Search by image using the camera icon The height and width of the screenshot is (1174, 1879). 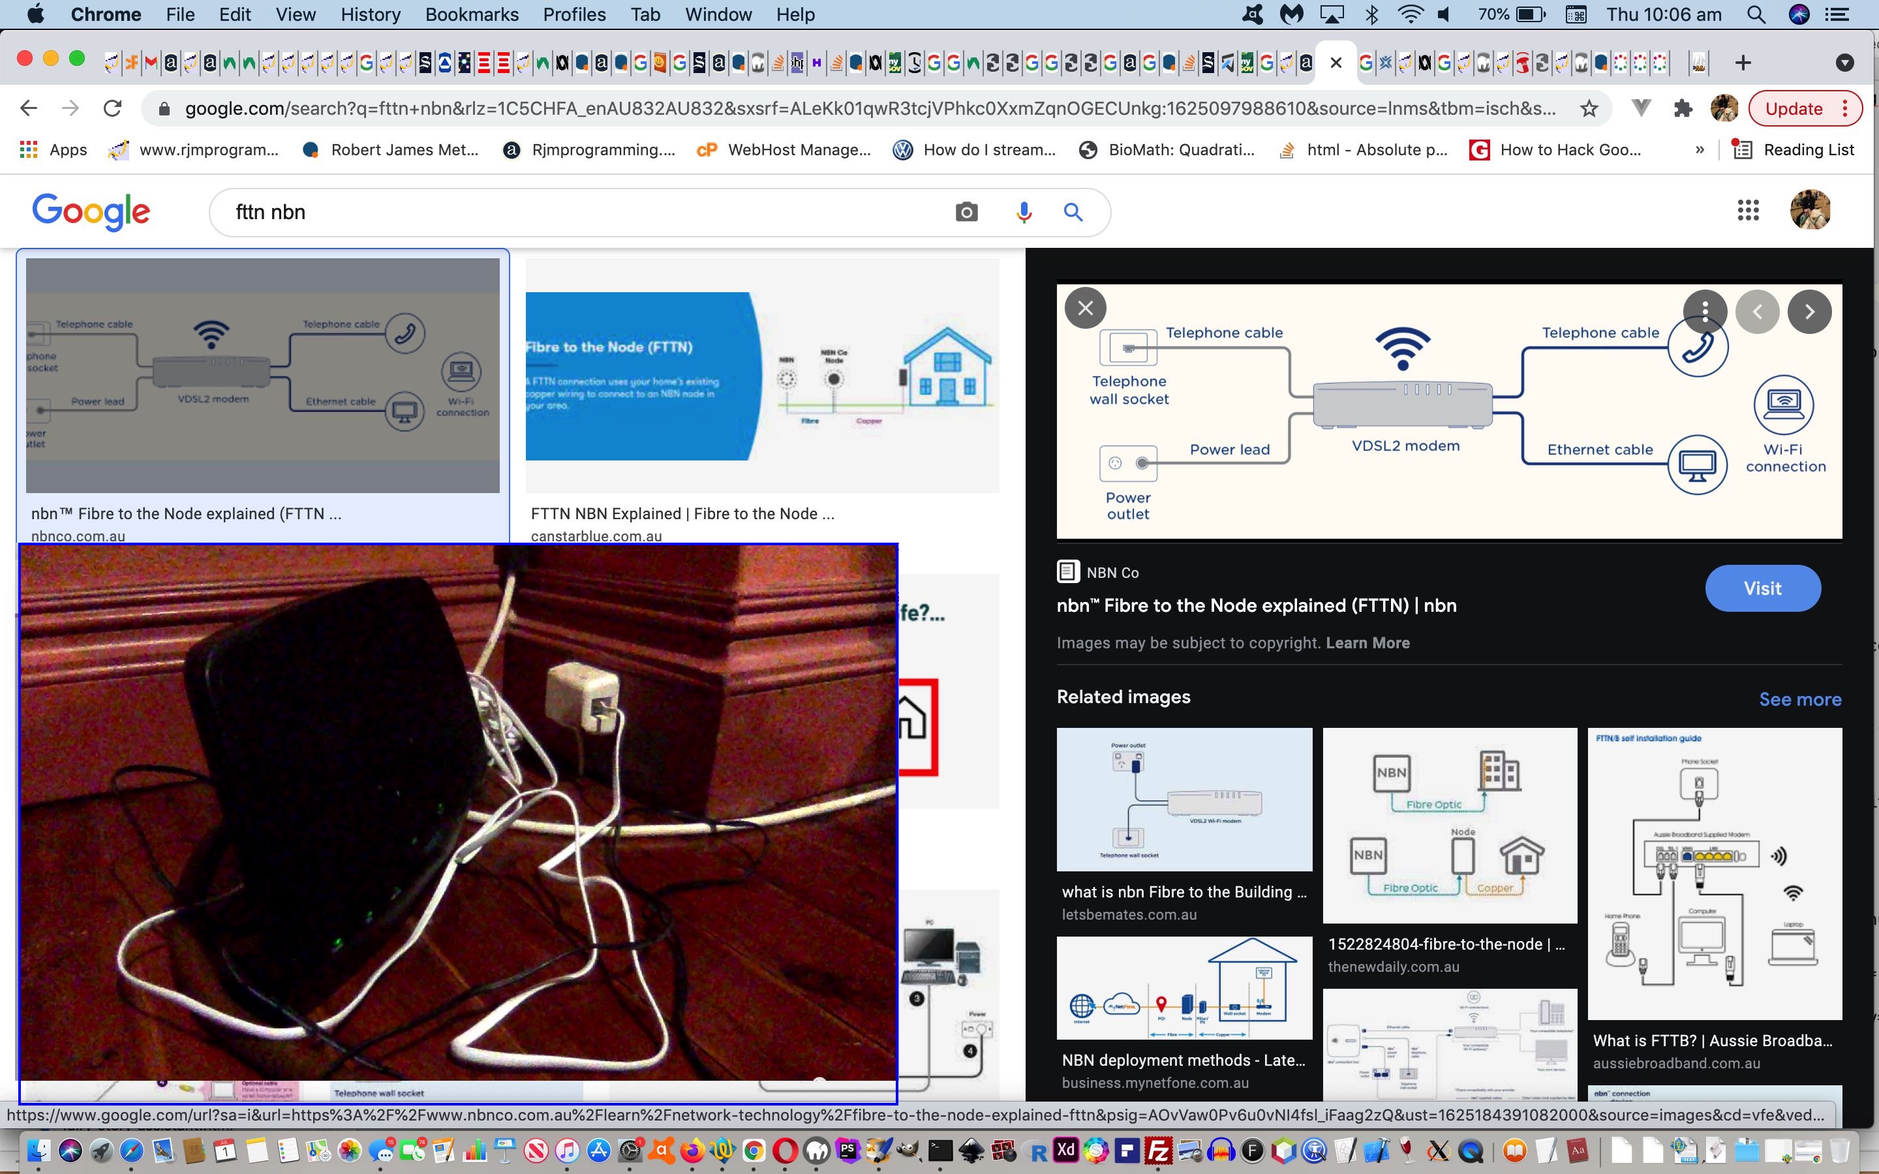pos(966,212)
